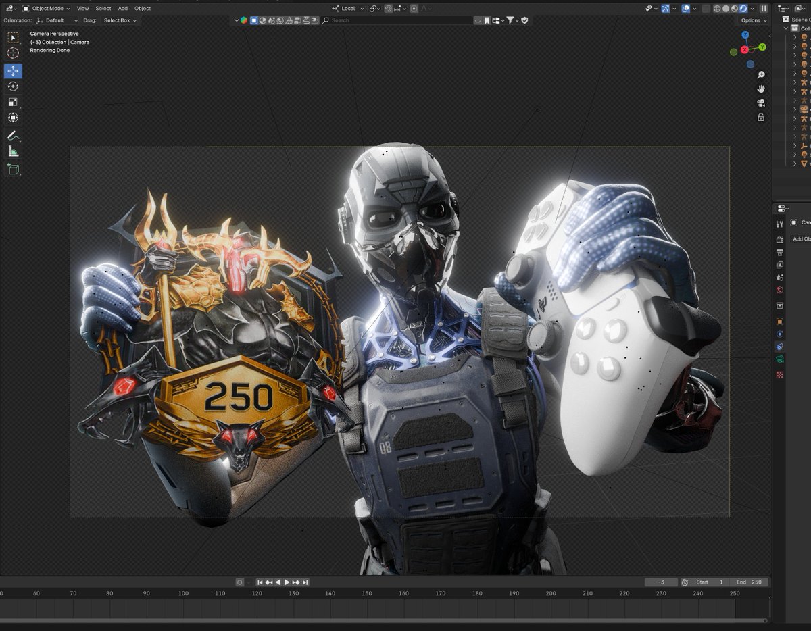Play the animation forward
Image resolution: width=811 pixels, height=631 pixels.
pos(287,582)
